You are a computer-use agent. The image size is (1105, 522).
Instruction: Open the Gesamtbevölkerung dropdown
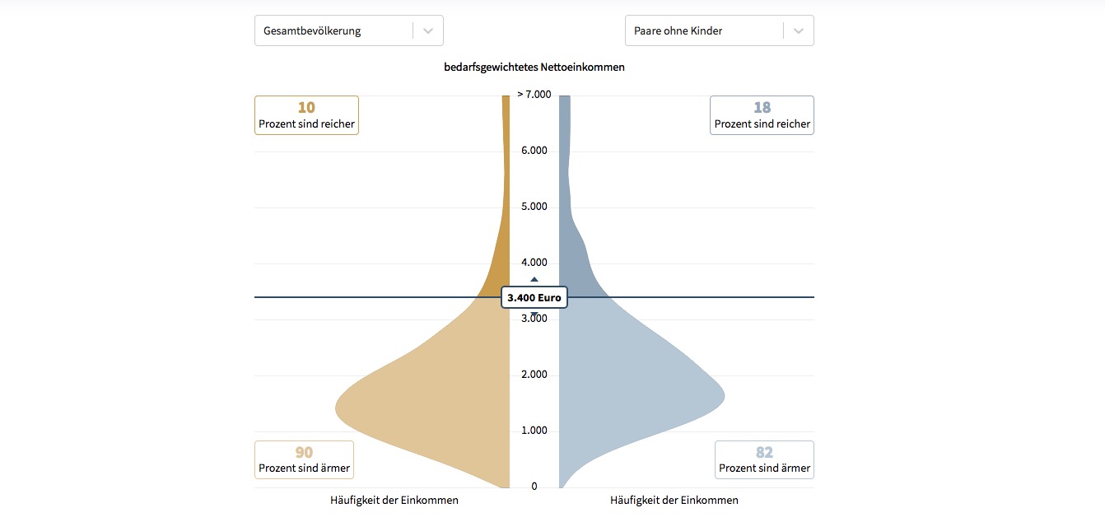pos(333,30)
